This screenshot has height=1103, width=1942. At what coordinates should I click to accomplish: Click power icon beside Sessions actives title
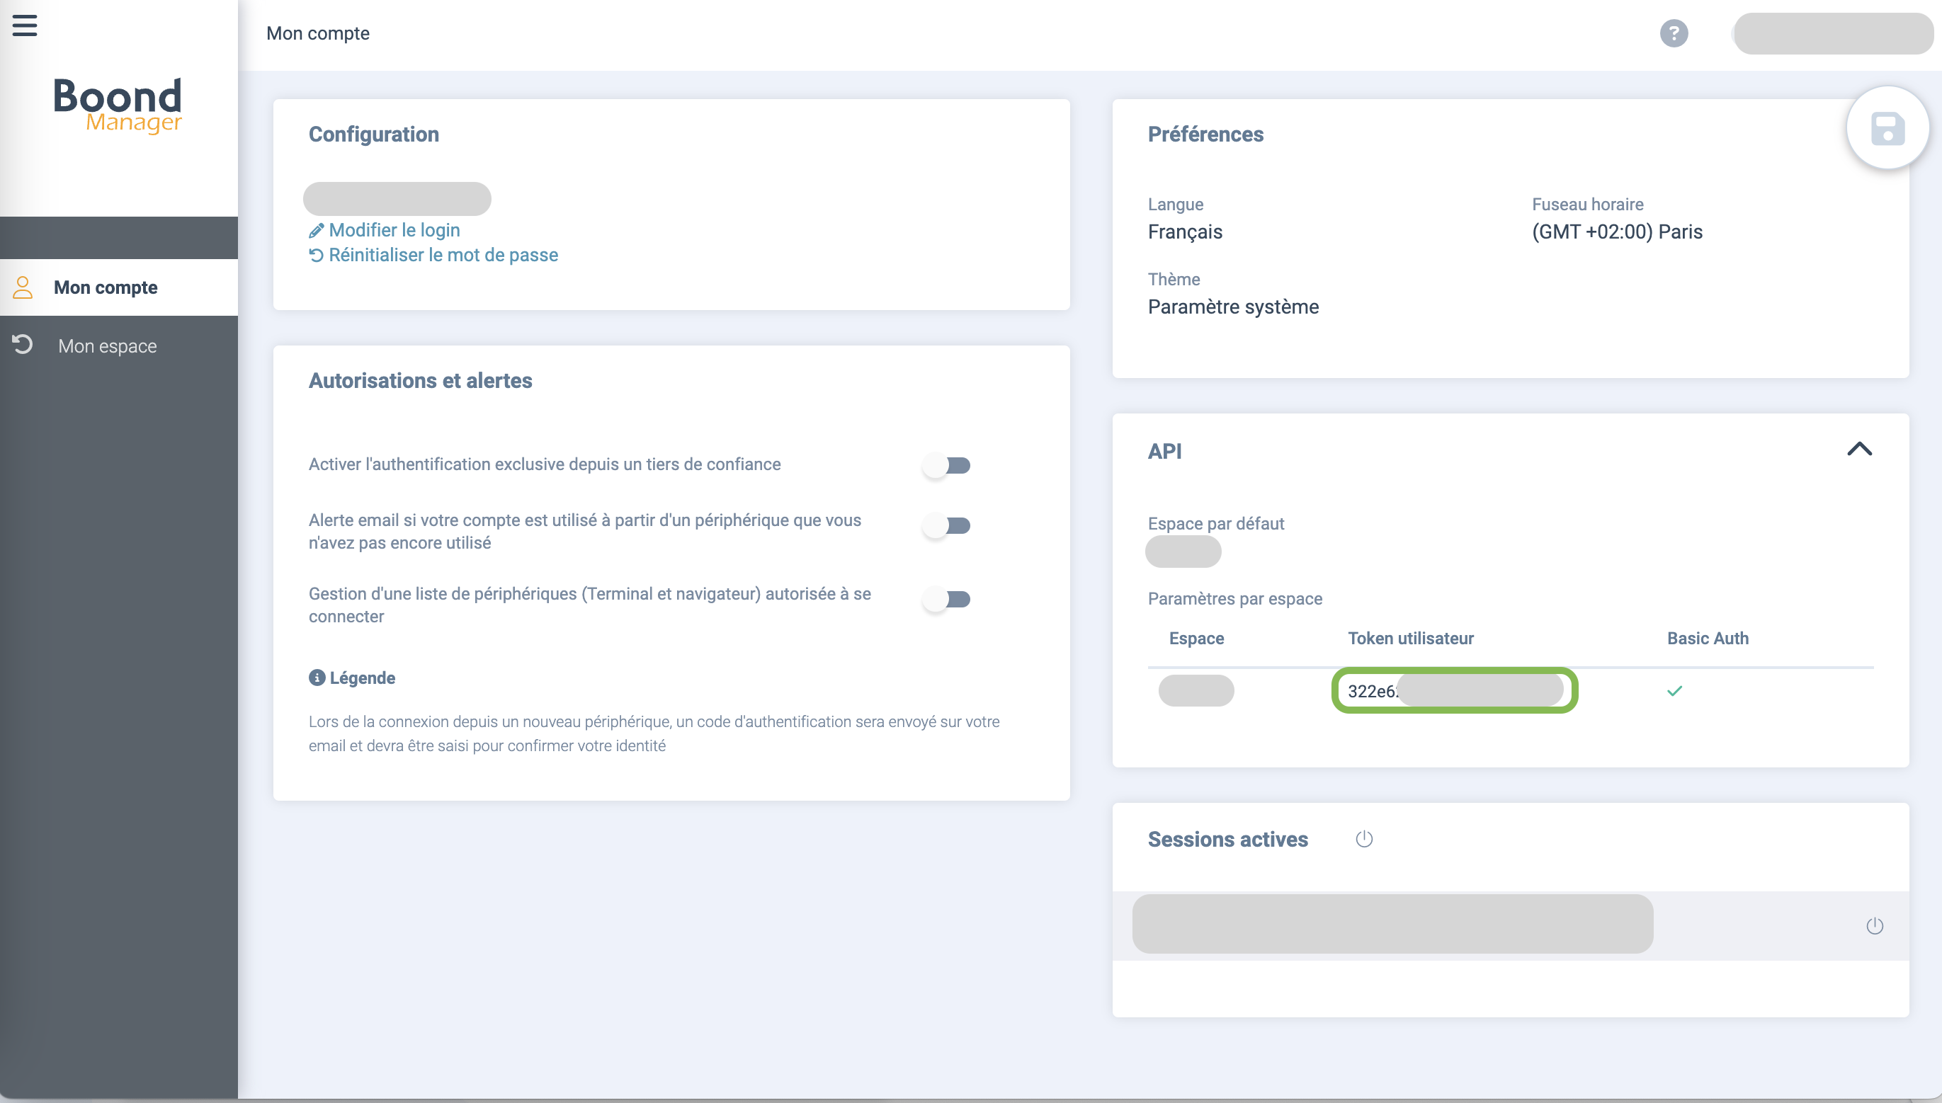tap(1364, 839)
